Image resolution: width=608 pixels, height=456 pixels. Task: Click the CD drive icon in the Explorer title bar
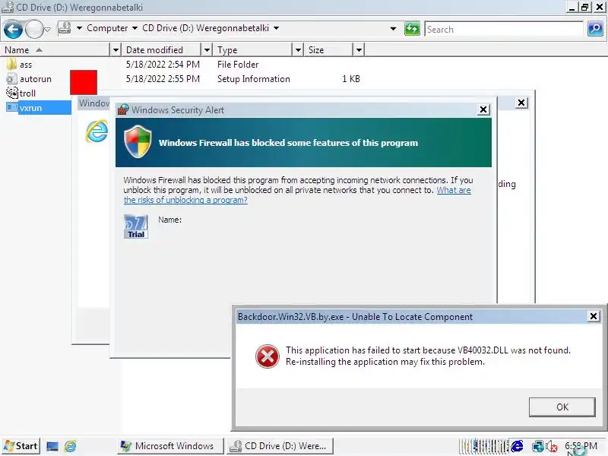(8, 7)
